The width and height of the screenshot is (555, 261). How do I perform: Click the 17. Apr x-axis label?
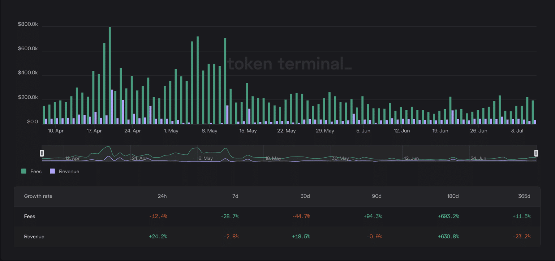pyautogui.click(x=94, y=131)
